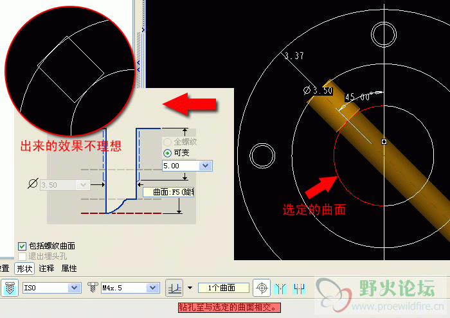Switch to the 属性 tab
The image size is (450, 318).
coord(69,269)
